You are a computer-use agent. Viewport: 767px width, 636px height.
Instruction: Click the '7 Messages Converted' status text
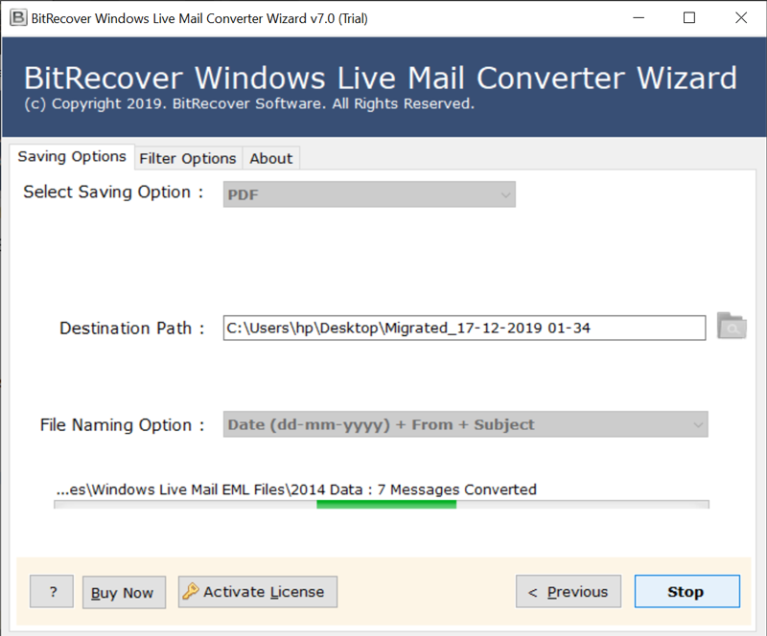coord(457,489)
